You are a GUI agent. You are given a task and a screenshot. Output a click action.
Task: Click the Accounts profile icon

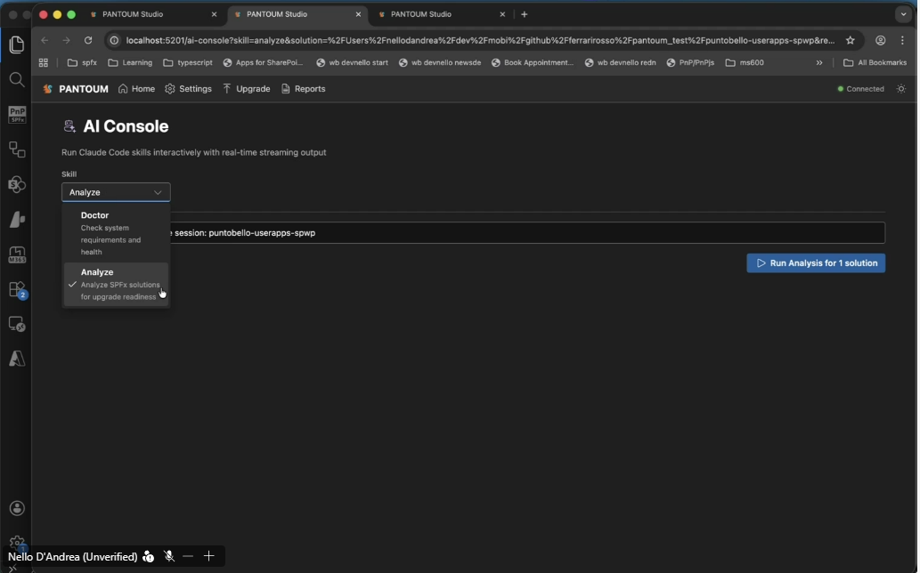click(16, 508)
